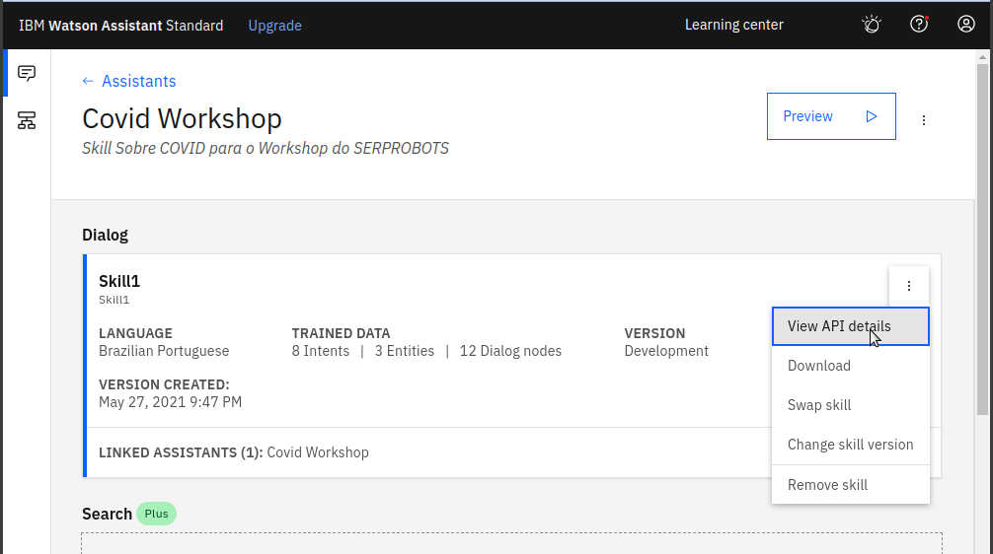
Task: Open the Assistants sidebar chat icon
Action: point(27,73)
